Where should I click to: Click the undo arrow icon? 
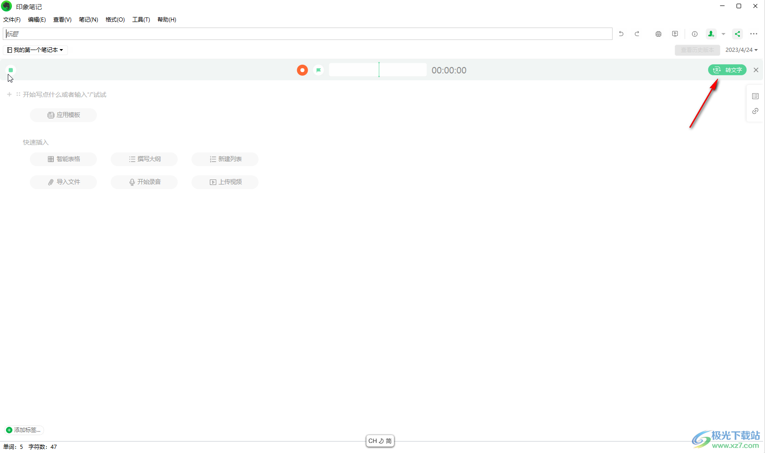(621, 34)
